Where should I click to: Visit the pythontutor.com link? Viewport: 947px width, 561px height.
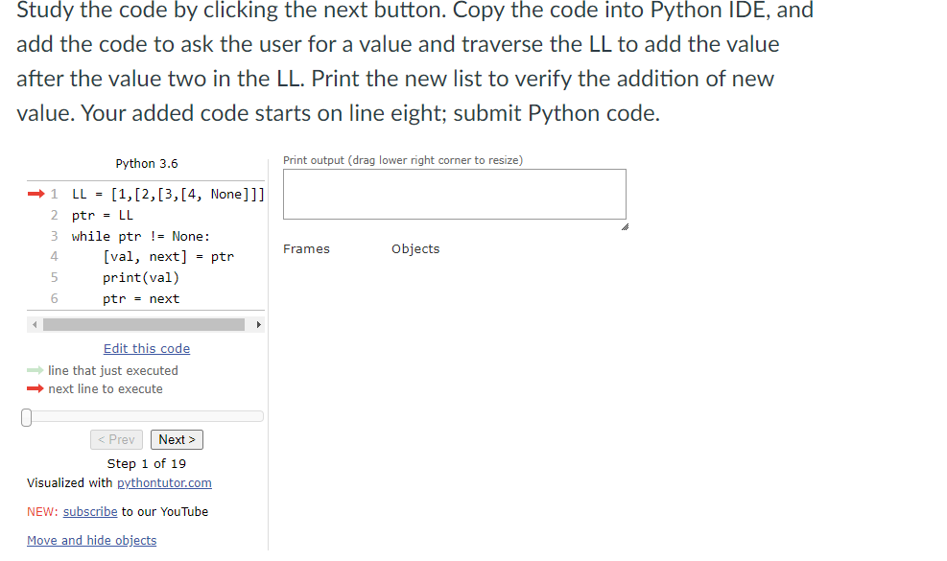164,482
